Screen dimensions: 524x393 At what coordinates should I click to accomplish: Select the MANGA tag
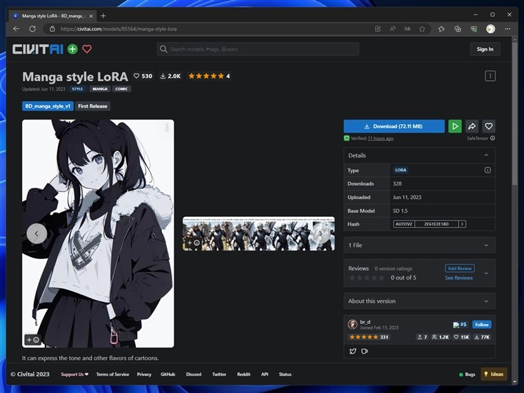point(100,88)
